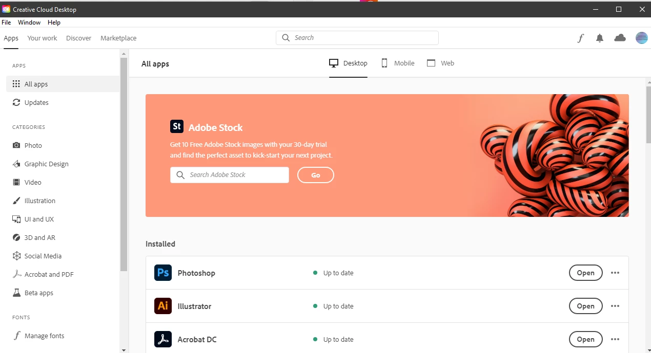This screenshot has width=651, height=353.
Task: Open more options for Photoshop
Action: pyautogui.click(x=615, y=273)
